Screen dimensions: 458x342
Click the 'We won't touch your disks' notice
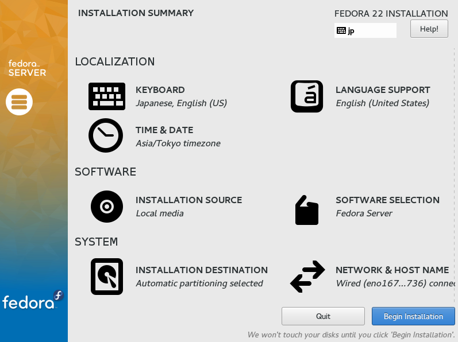coord(351,335)
